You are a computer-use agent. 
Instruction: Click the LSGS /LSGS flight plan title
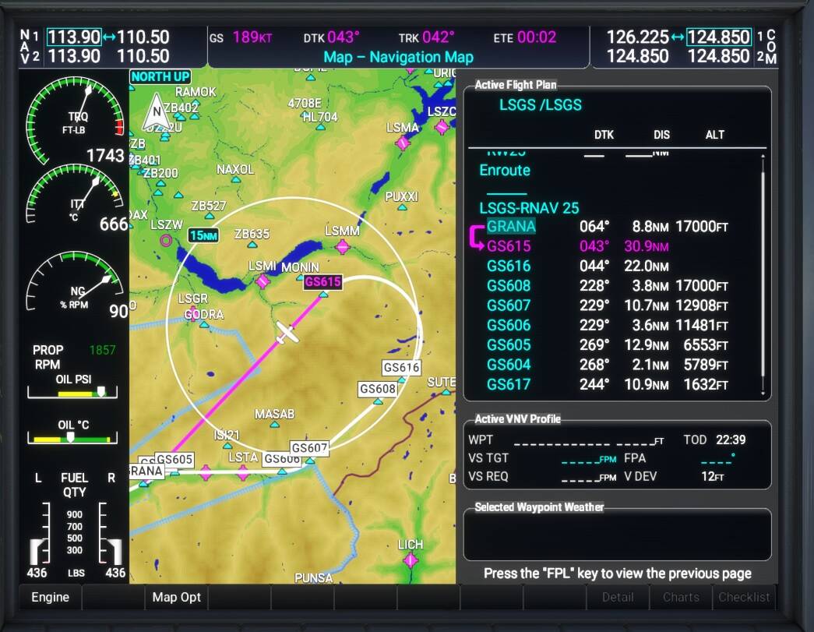pos(541,105)
